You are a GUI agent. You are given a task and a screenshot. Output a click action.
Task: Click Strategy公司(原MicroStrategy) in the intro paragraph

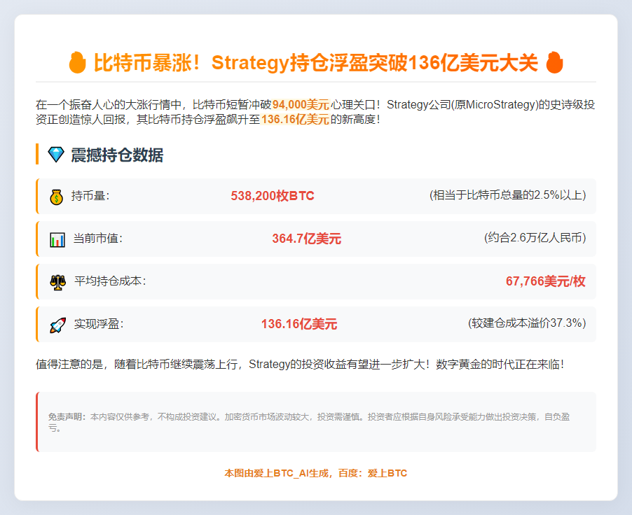click(462, 105)
